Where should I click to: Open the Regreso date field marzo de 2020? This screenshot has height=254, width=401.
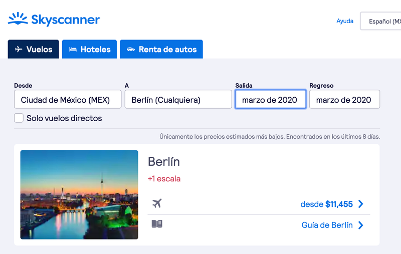point(344,99)
